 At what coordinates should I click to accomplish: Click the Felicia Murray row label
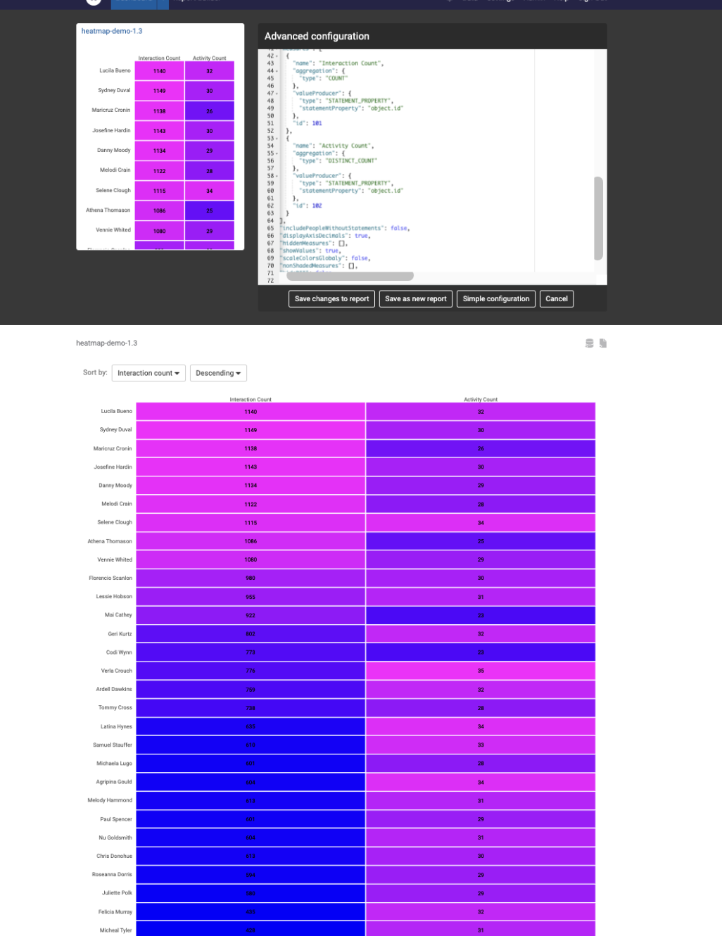115,911
